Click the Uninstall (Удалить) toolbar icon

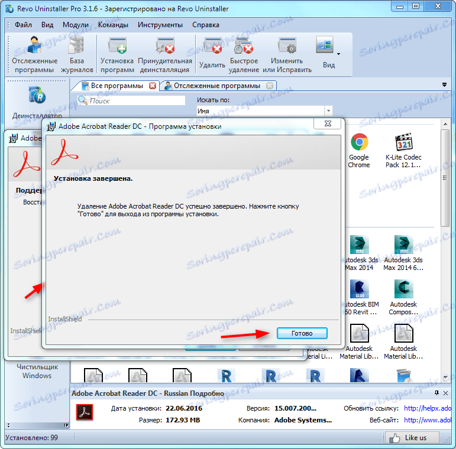[x=212, y=53]
